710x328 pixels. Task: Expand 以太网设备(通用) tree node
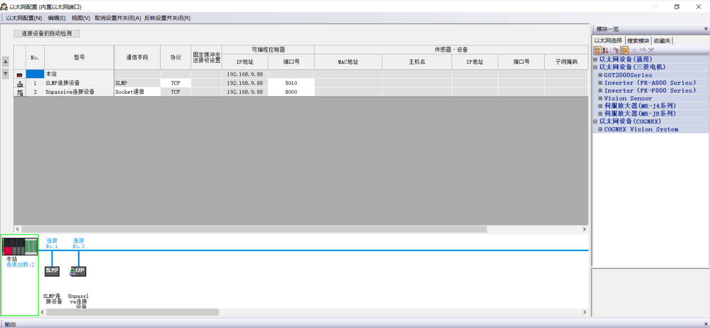pyautogui.click(x=596, y=59)
